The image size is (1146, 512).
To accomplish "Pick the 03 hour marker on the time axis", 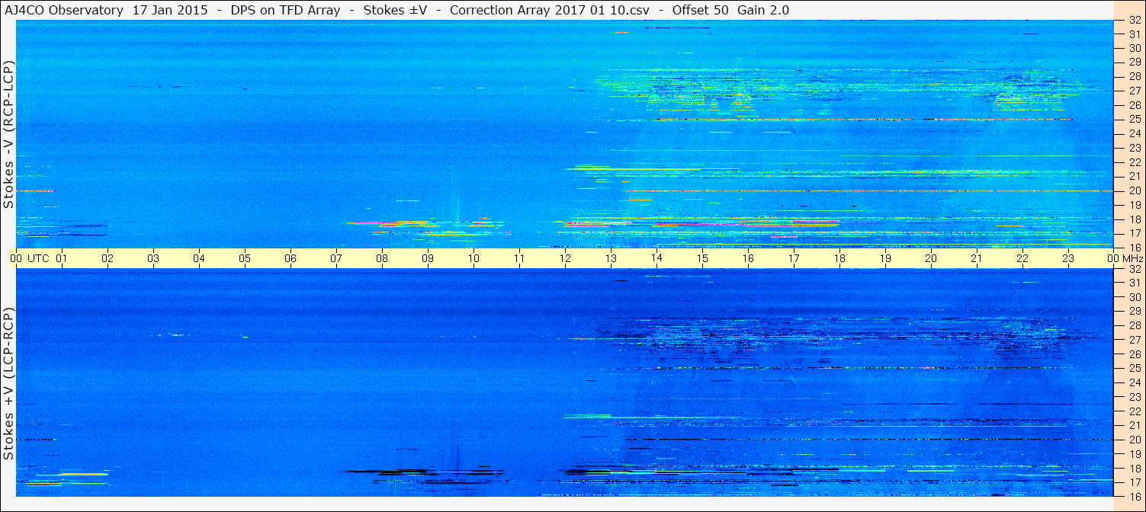I will point(153,259).
